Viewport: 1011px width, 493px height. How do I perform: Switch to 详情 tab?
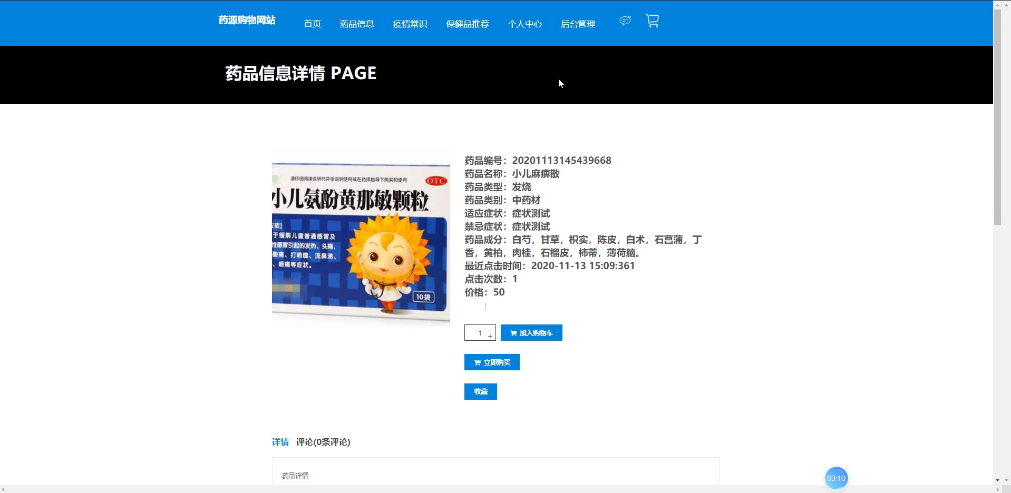pos(280,442)
